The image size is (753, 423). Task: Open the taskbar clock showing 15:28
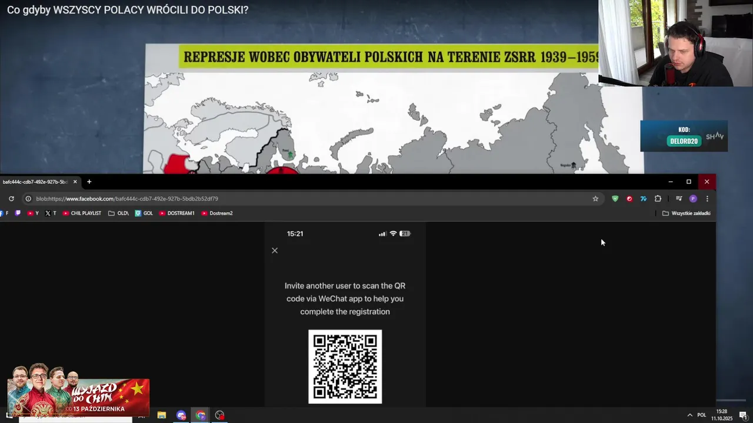(x=722, y=415)
